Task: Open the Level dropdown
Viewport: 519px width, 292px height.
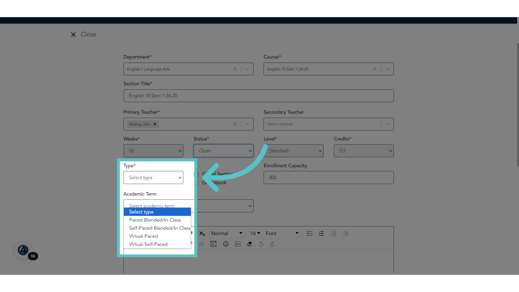Action: [x=294, y=151]
